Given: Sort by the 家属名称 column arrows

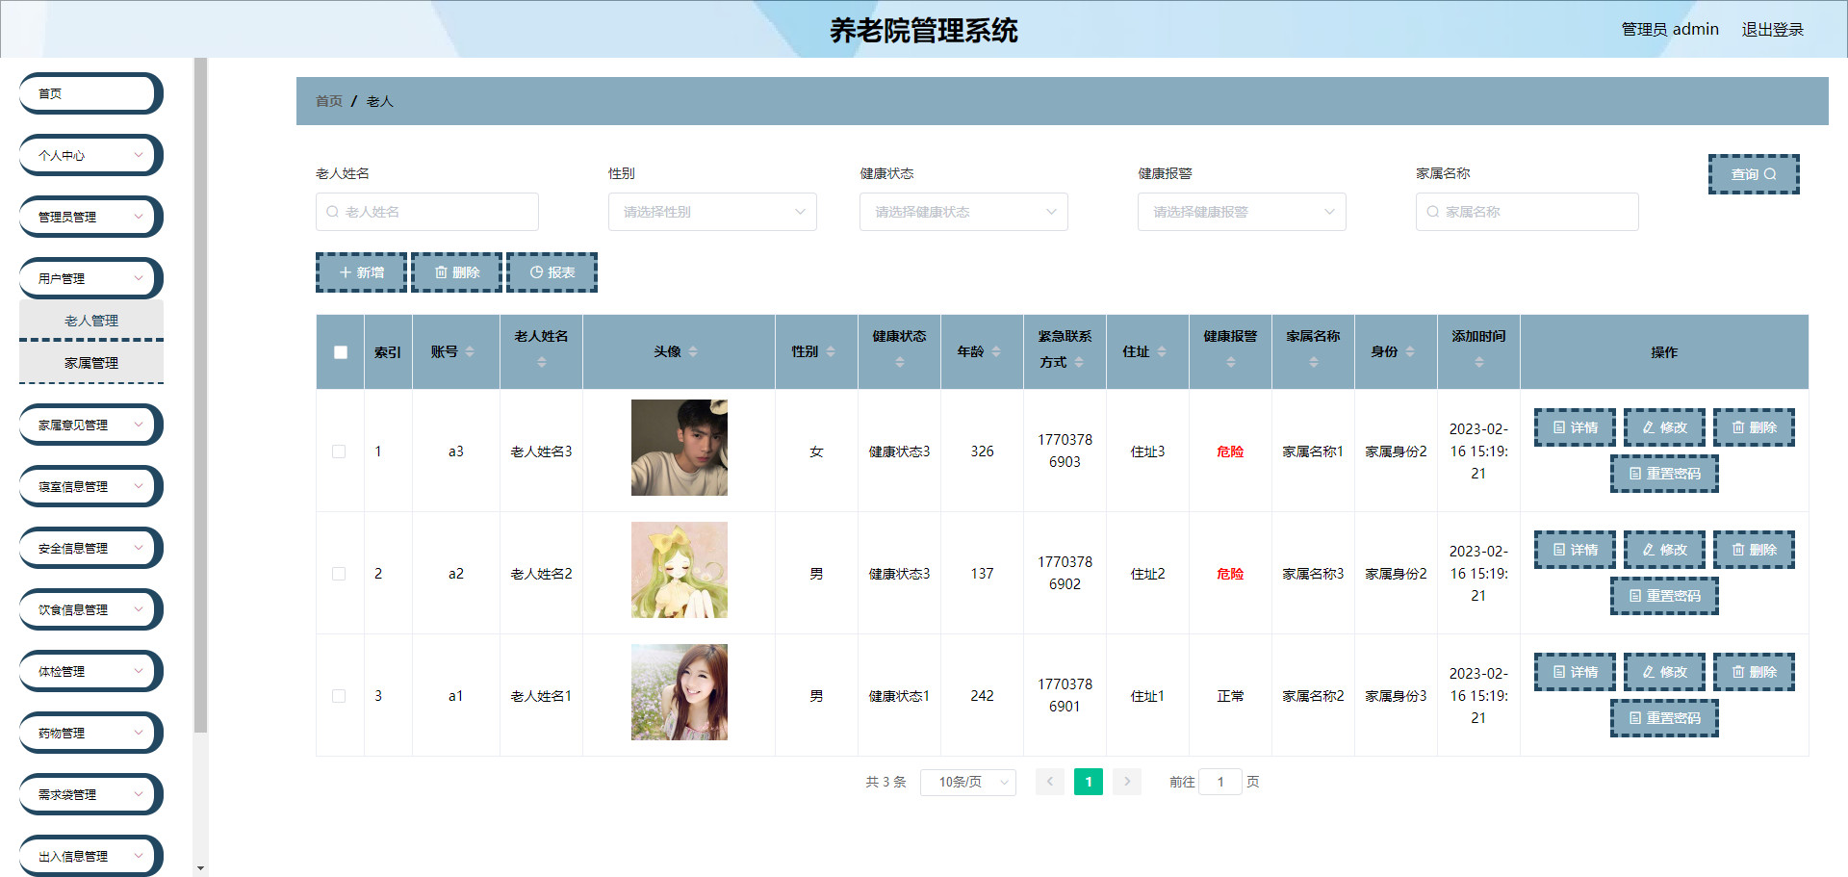Looking at the screenshot, I should [1314, 362].
